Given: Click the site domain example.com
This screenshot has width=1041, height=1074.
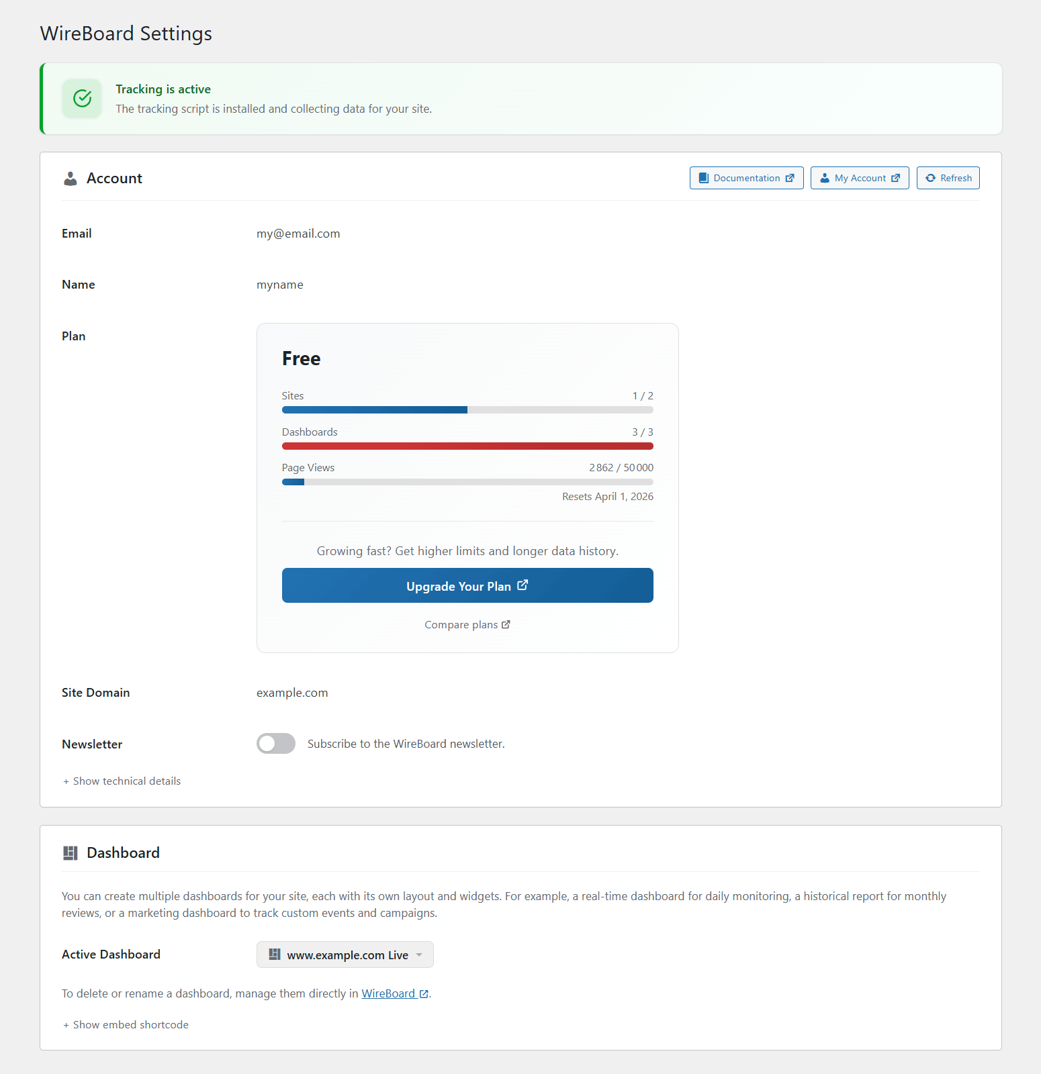Looking at the screenshot, I should tap(292, 693).
